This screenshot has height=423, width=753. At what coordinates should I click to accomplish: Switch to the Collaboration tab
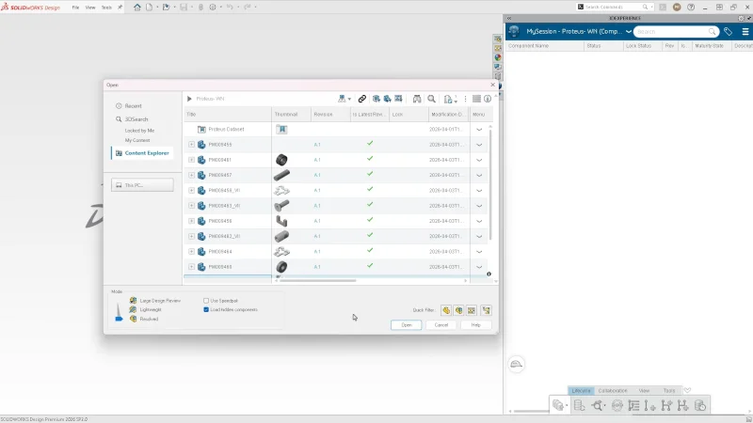613,390
